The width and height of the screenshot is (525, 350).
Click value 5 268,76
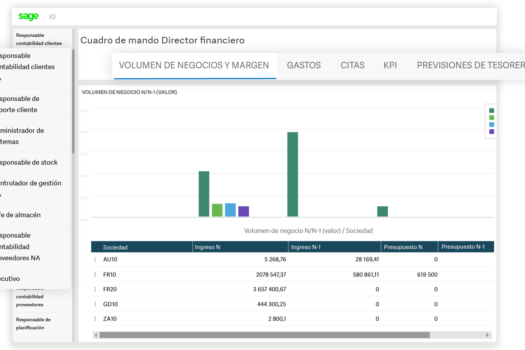[x=275, y=259]
